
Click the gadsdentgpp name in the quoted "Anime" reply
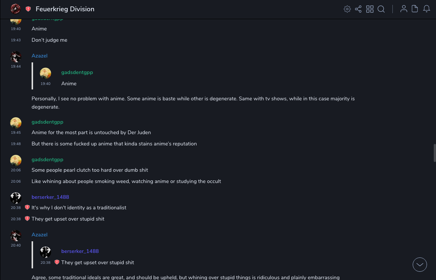click(x=77, y=72)
